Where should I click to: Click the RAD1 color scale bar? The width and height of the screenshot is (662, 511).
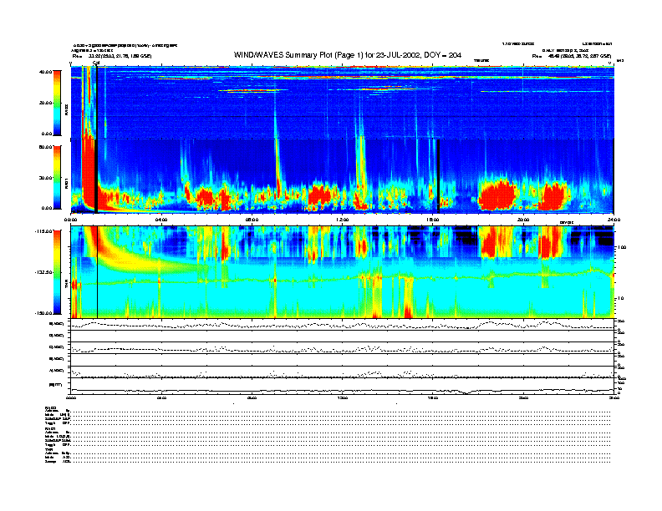point(57,176)
